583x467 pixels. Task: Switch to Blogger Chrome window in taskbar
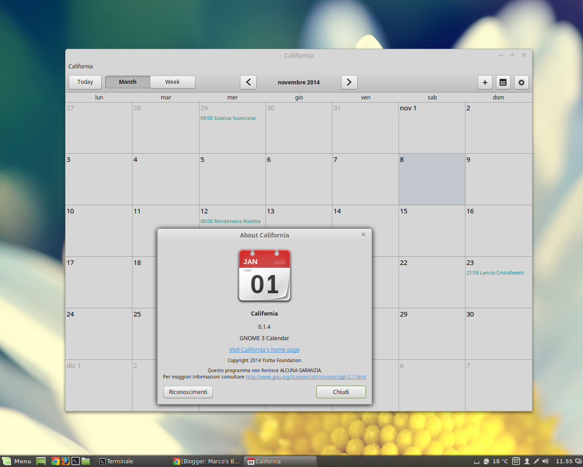tap(207, 461)
